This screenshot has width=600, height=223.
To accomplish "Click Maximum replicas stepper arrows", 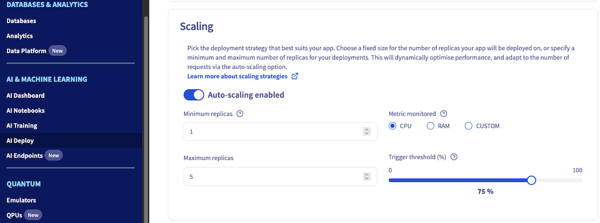I will [x=366, y=176].
